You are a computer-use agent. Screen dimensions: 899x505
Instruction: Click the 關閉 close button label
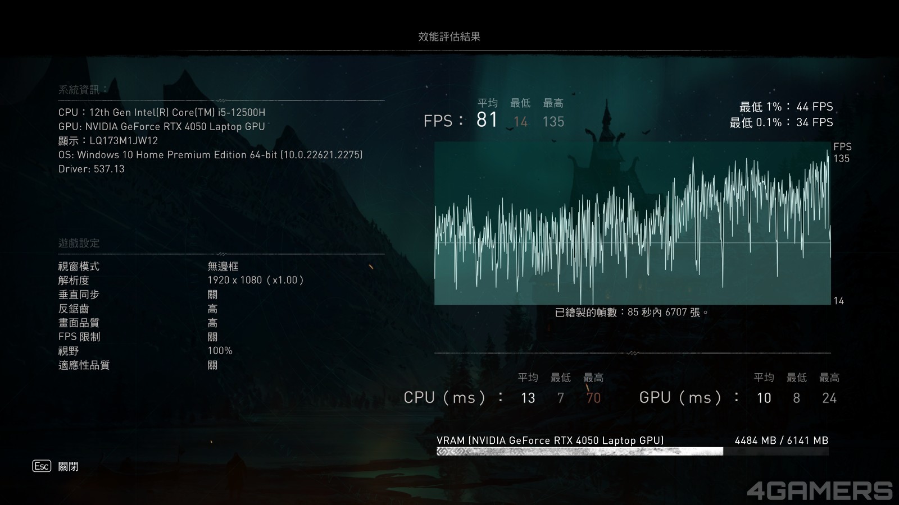pos(68,466)
